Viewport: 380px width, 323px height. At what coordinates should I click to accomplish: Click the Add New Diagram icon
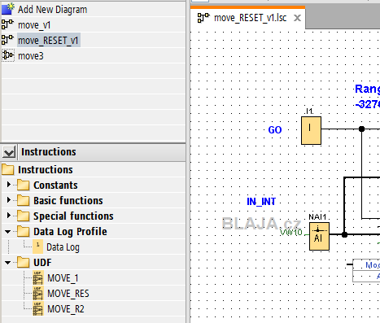[x=7, y=9]
